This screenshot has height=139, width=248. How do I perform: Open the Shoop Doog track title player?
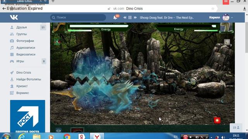[x=167, y=17]
